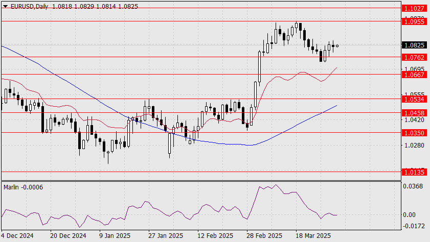Click the 0.0368 Marlin scale value
Viewport: 430px width, 242px height.
point(413,186)
